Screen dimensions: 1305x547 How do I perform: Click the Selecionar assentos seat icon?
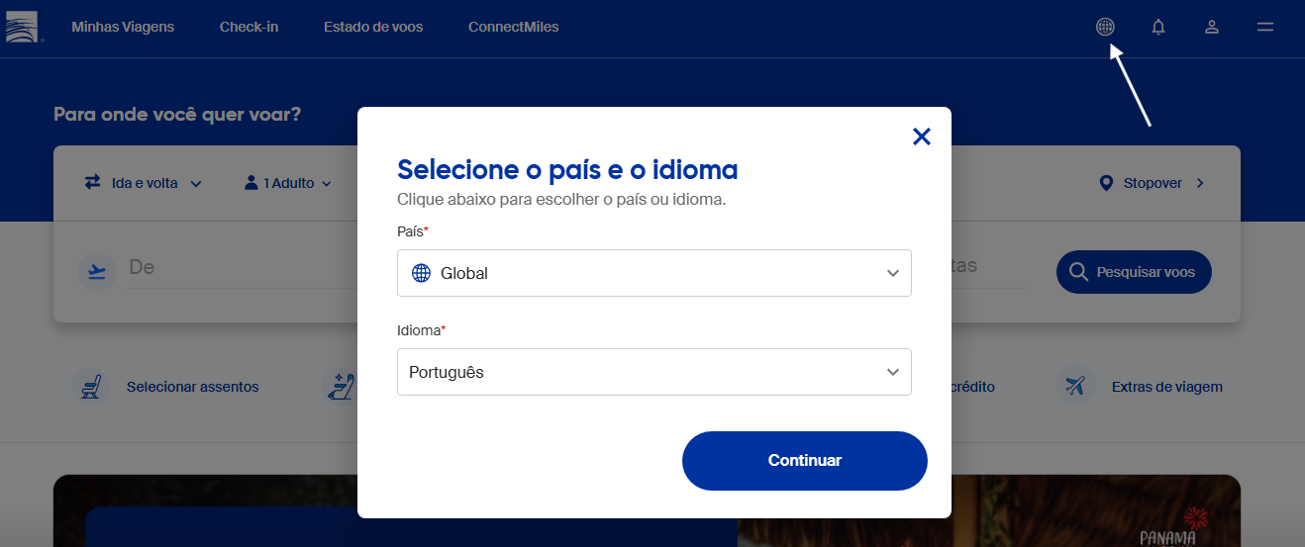click(x=92, y=387)
